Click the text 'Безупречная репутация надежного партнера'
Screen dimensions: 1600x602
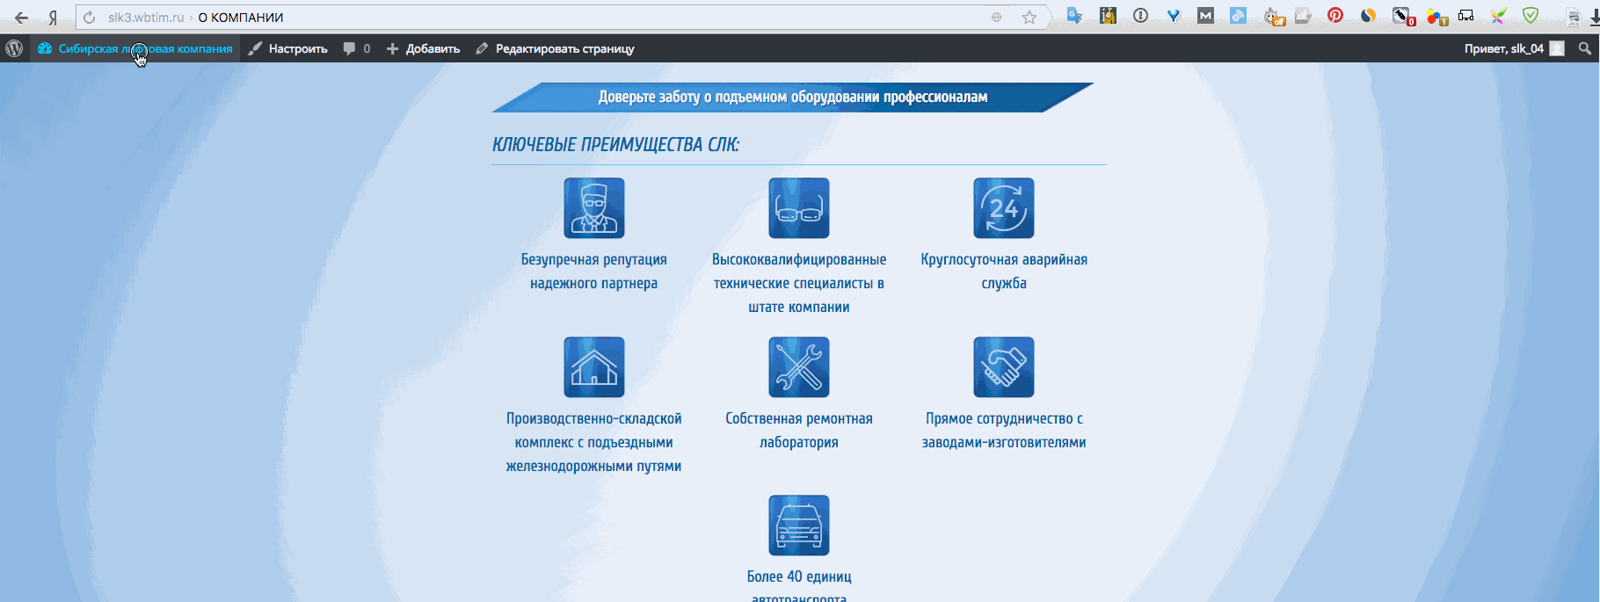[x=594, y=272]
